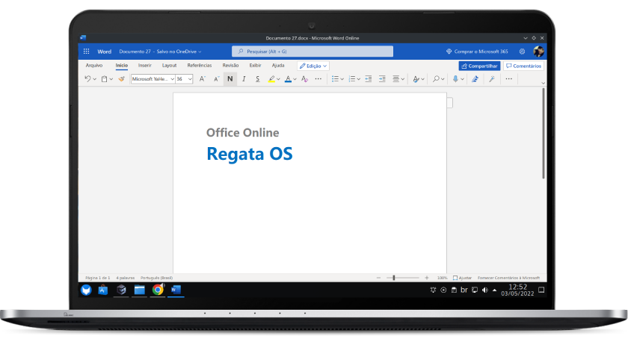Toggle underline (S) formatting

click(x=257, y=79)
